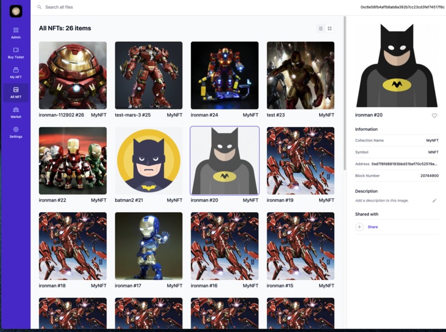Edit description with pencil icon
This screenshot has height=332, width=446.
click(434, 200)
